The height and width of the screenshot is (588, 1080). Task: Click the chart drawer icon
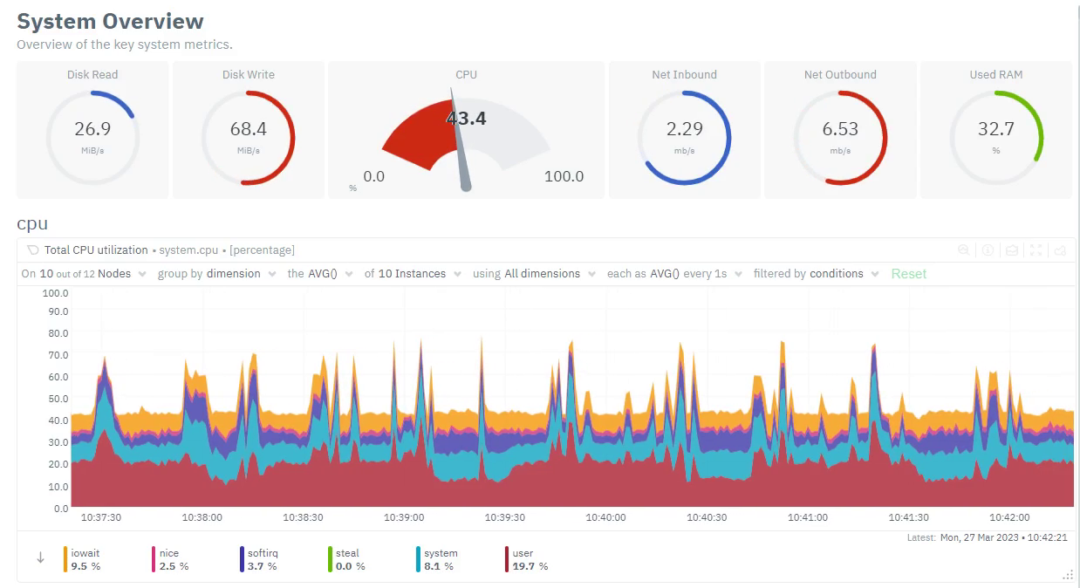[1011, 250]
